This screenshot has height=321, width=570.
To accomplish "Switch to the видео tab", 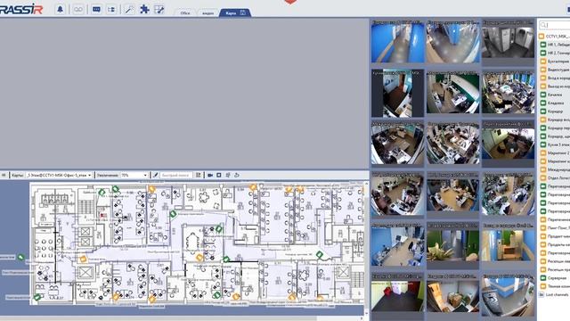I will click(208, 13).
